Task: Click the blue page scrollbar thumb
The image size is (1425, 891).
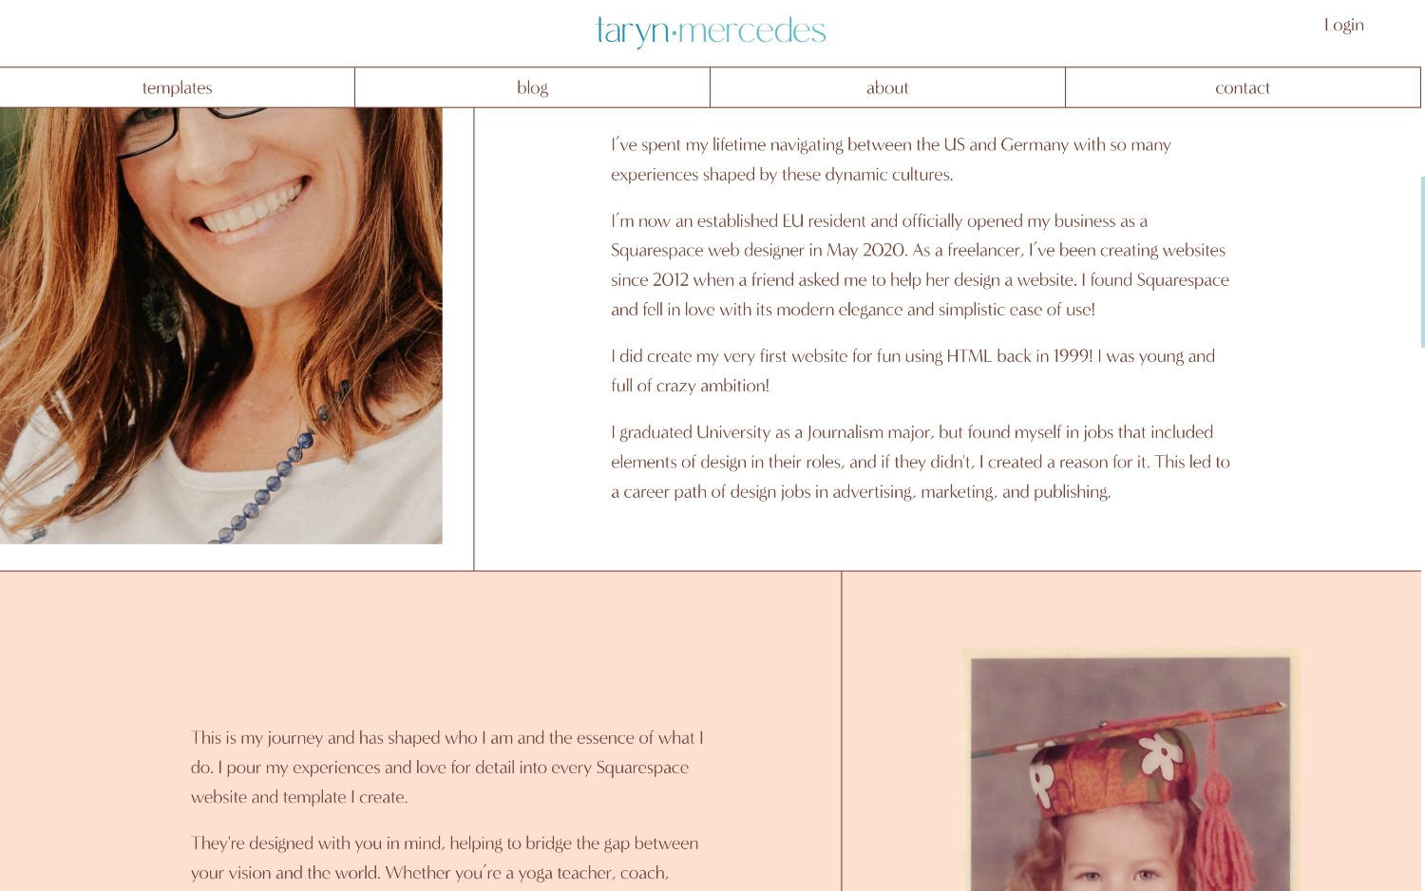Action: tap(1422, 261)
